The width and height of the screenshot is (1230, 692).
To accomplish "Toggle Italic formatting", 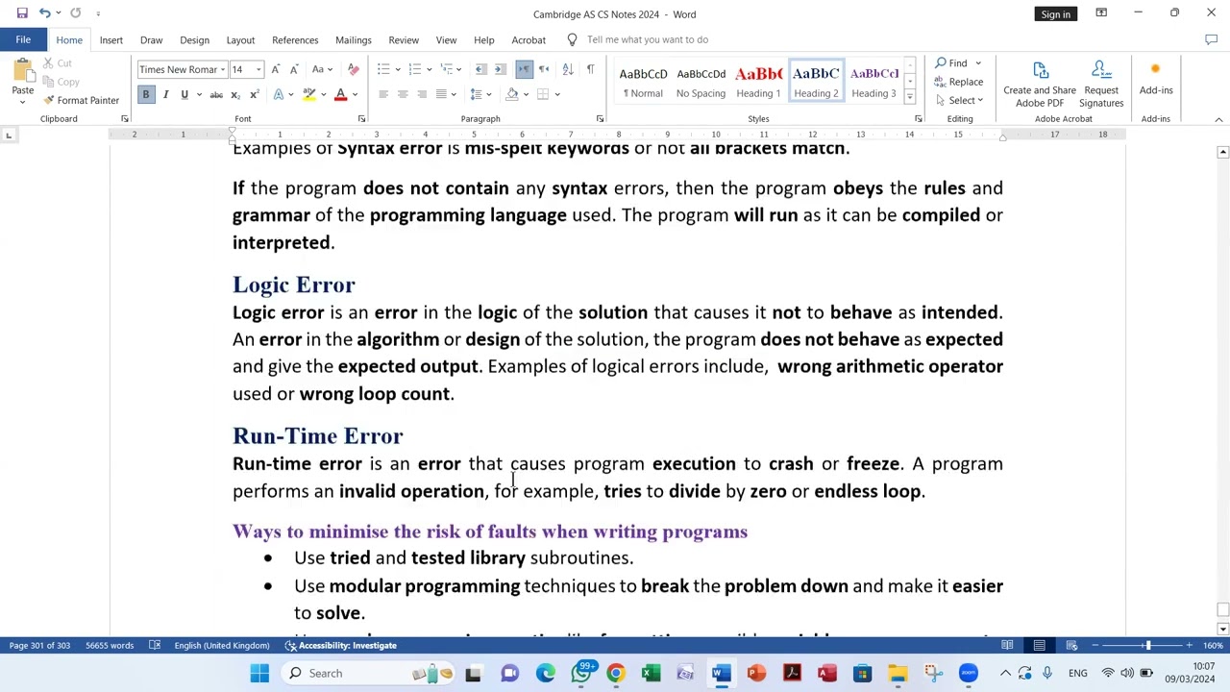I will 165,94.
